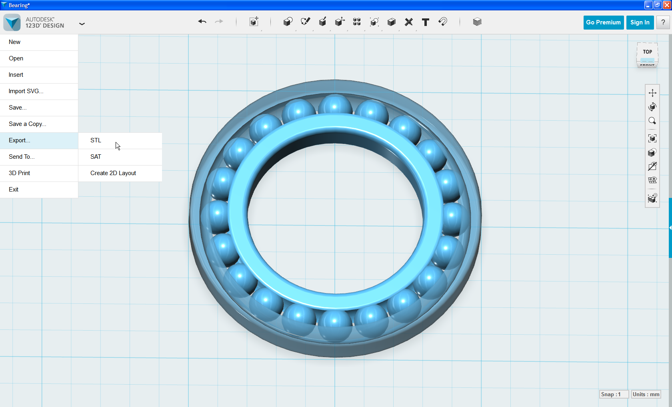This screenshot has height=407, width=672.
Task: Open the Material layers icon
Action: [x=477, y=22]
